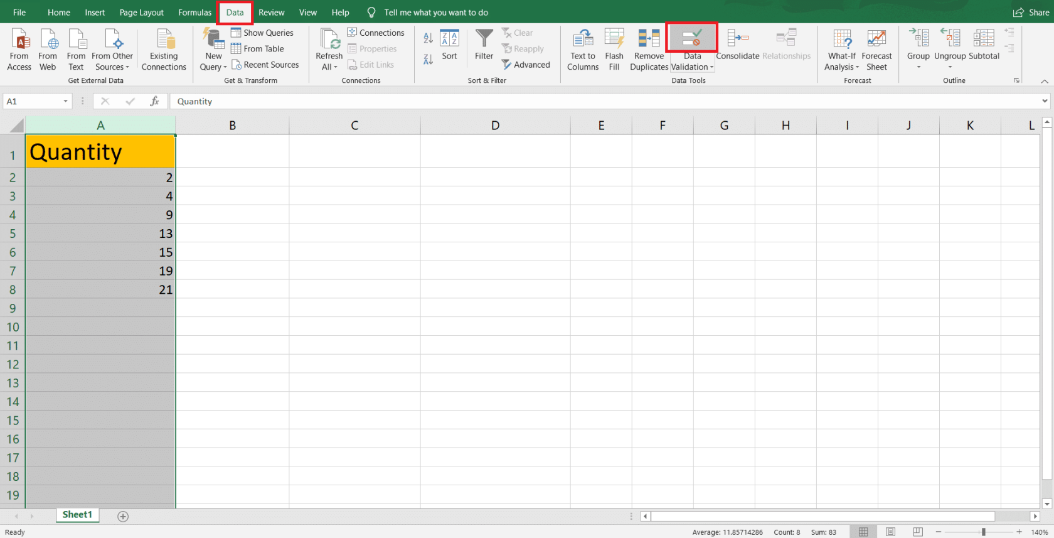Image resolution: width=1054 pixels, height=538 pixels.
Task: Click cell A1 Quantity
Action: pos(100,151)
